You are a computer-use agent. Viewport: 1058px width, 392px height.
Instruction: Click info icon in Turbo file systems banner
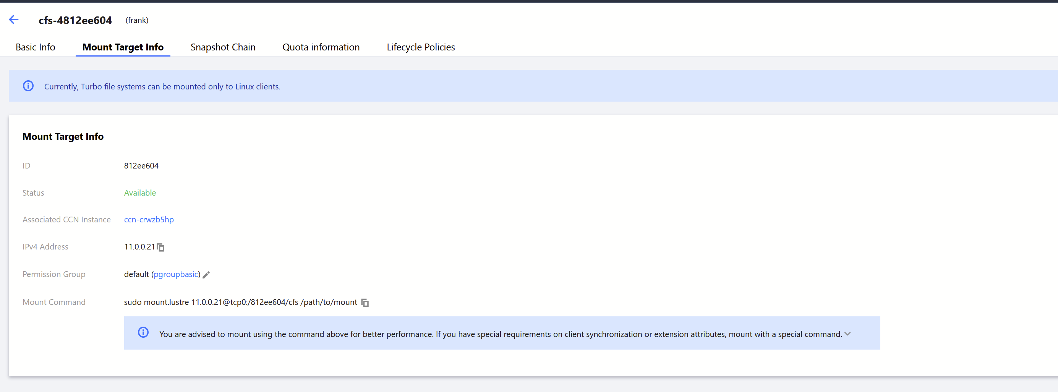coord(28,86)
